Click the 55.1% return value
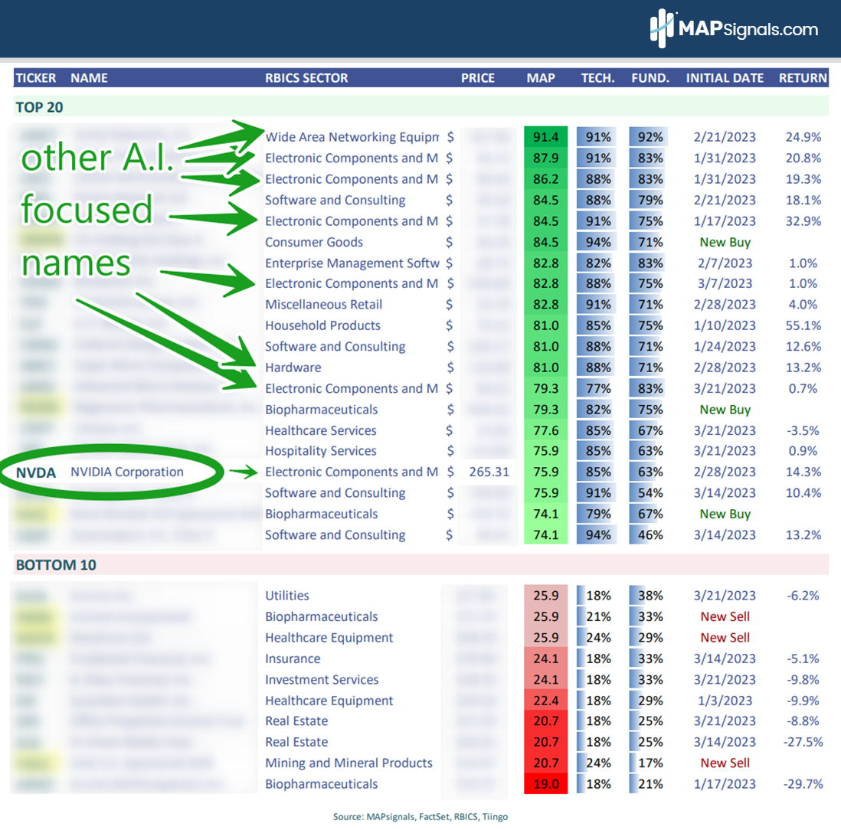The height and width of the screenshot is (830, 841). (x=803, y=325)
